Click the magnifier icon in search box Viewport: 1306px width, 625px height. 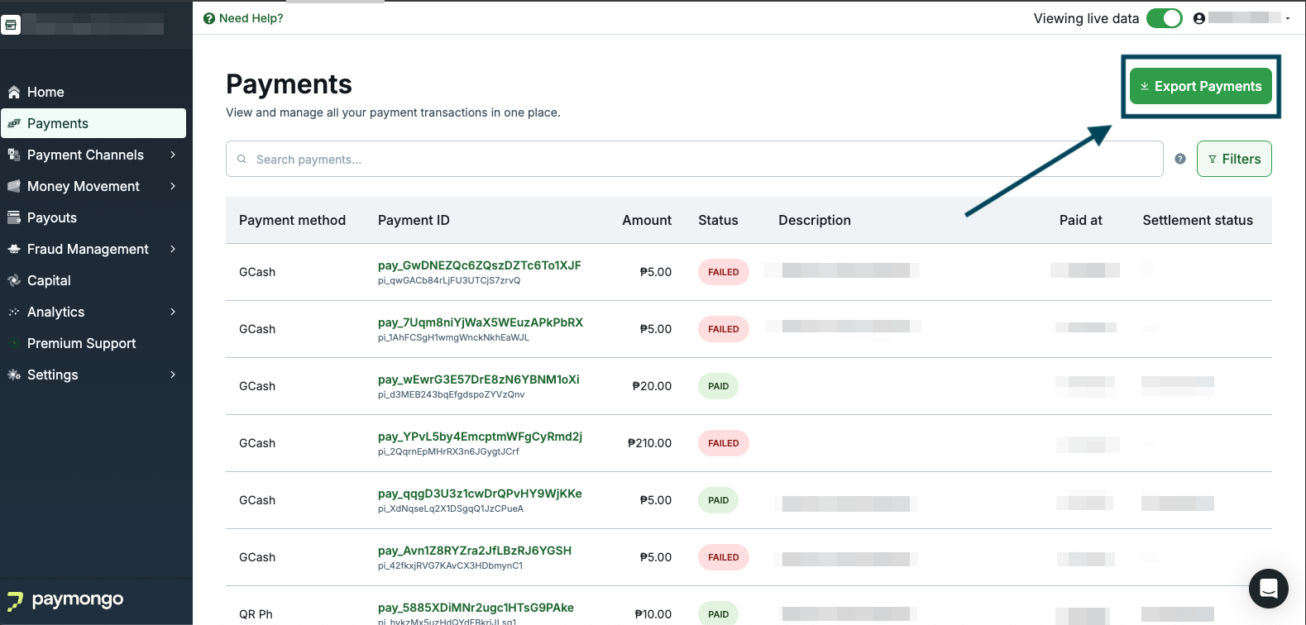click(242, 159)
